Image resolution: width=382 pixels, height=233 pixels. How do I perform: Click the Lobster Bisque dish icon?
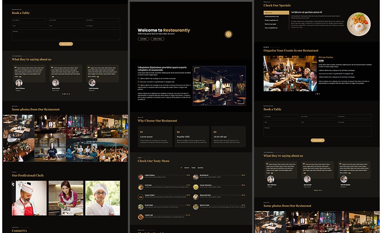[x=140, y=177]
